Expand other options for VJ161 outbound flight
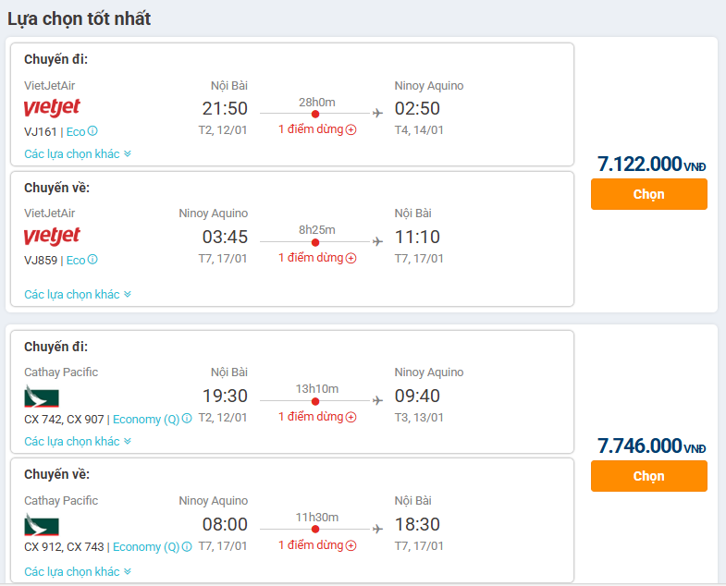The width and height of the screenshot is (726, 586). pos(78,154)
